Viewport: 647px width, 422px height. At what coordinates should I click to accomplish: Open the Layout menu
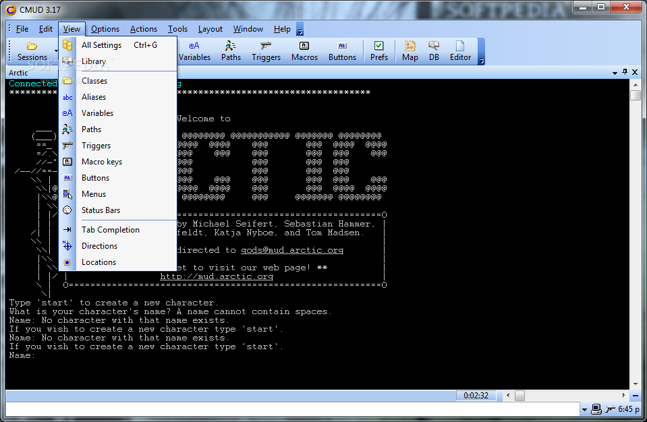[210, 29]
